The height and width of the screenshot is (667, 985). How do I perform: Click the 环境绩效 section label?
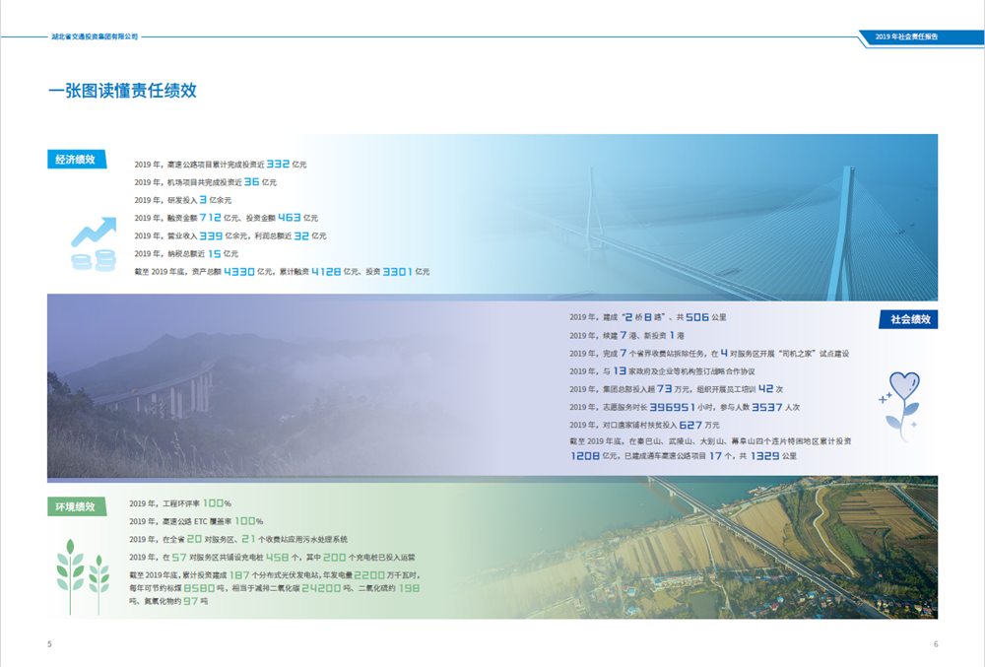75,507
